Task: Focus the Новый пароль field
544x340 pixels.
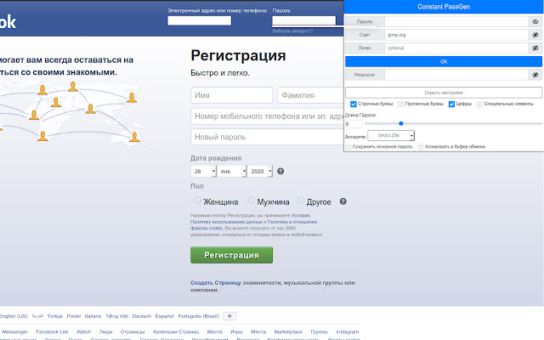Action: pyautogui.click(x=267, y=137)
